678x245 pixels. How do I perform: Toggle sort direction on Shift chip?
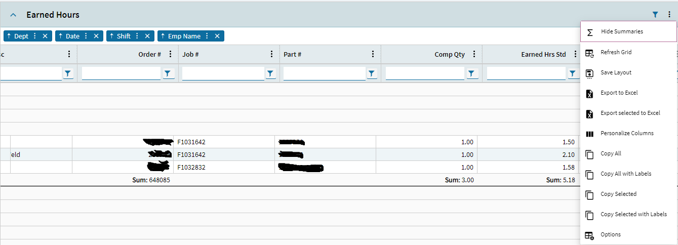click(111, 36)
